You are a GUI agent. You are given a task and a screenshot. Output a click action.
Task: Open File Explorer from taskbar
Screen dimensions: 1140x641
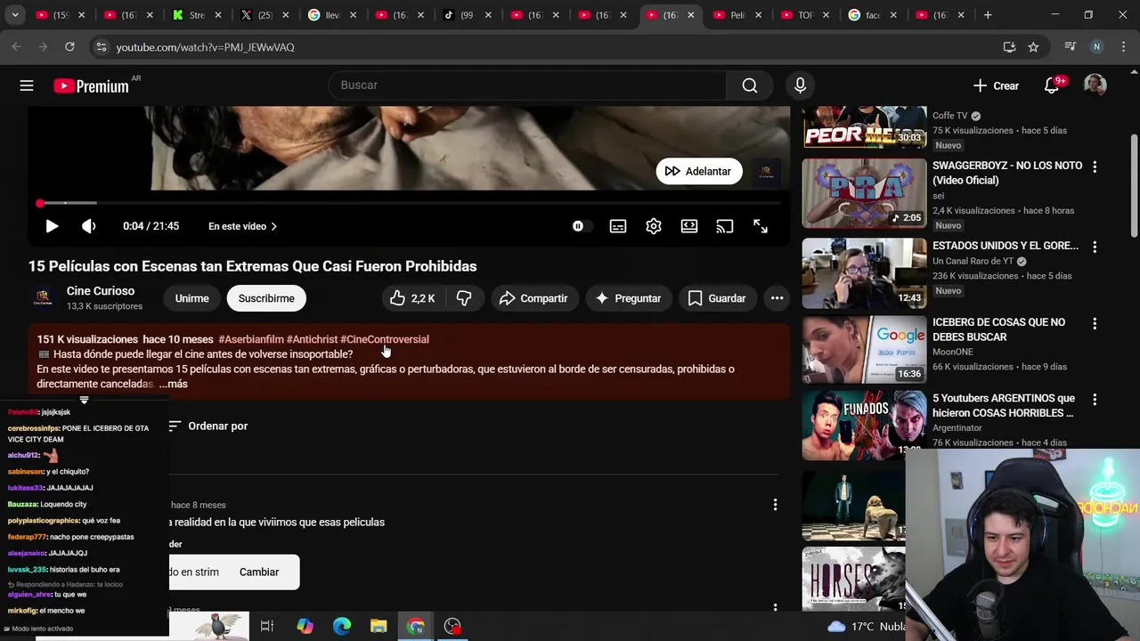click(x=379, y=626)
